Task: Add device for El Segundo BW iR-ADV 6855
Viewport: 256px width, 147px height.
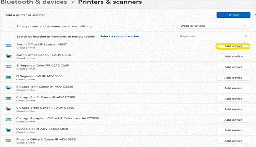Action: [x=233, y=78]
